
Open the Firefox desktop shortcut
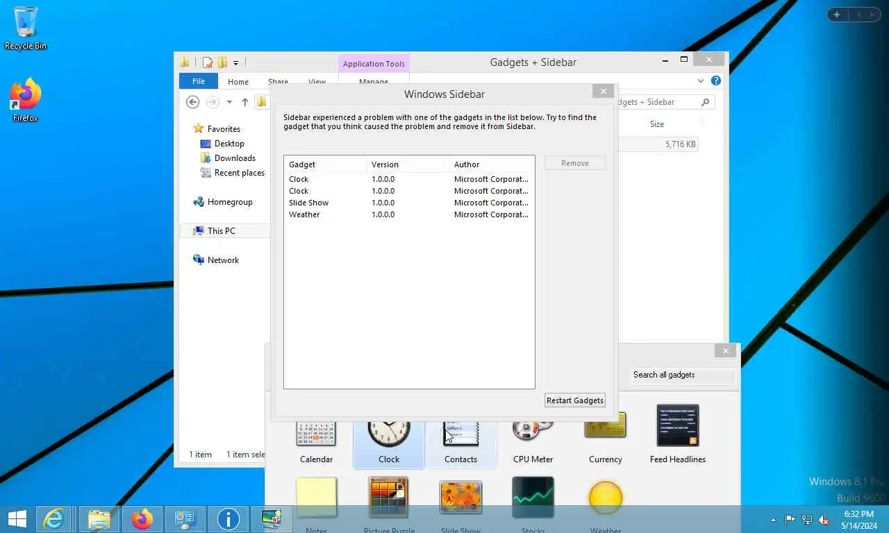point(26,101)
